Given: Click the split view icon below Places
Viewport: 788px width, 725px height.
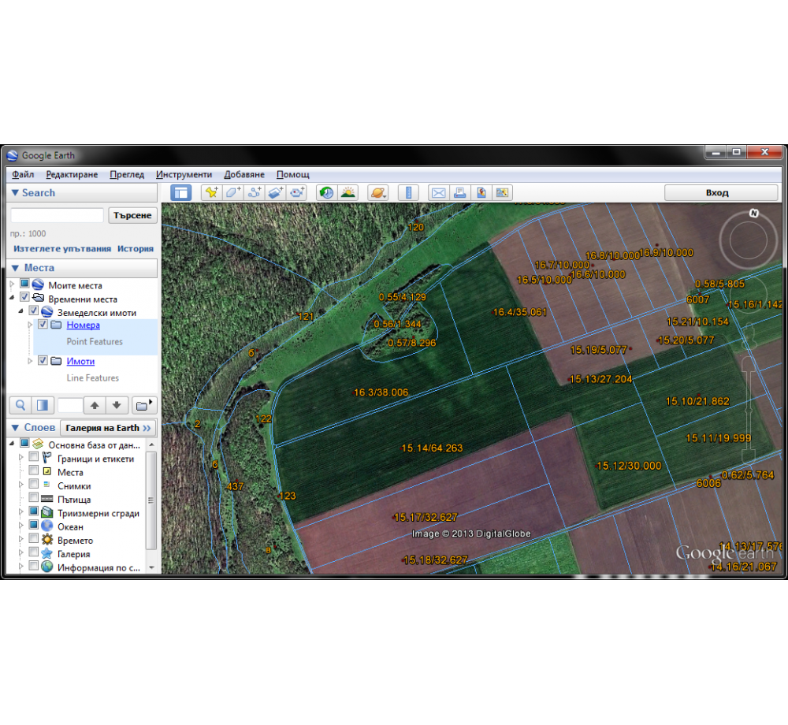Looking at the screenshot, I should pyautogui.click(x=43, y=405).
